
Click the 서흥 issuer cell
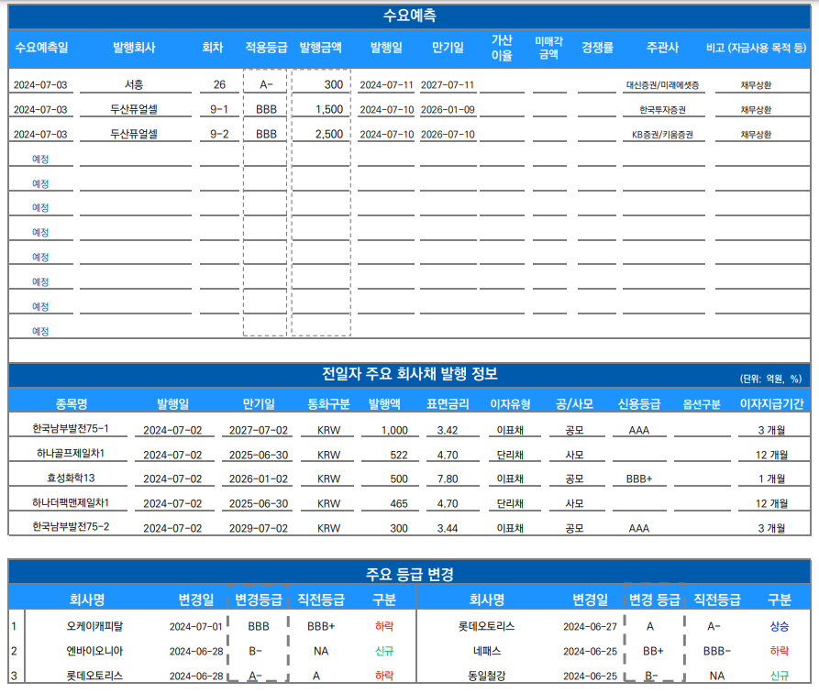click(134, 85)
